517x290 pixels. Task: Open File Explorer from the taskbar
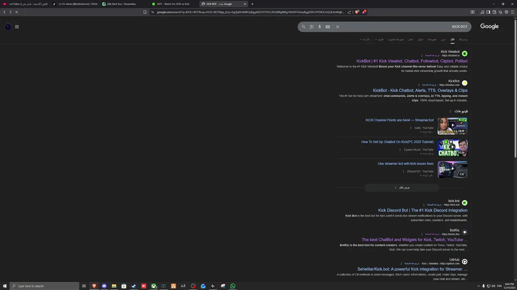pyautogui.click(x=114, y=286)
